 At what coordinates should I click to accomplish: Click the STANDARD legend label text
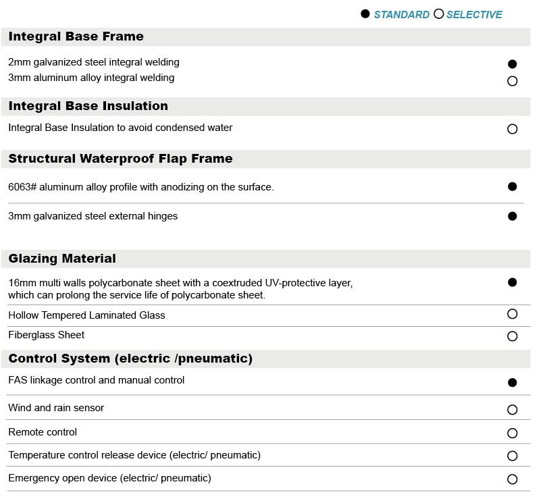click(x=401, y=15)
